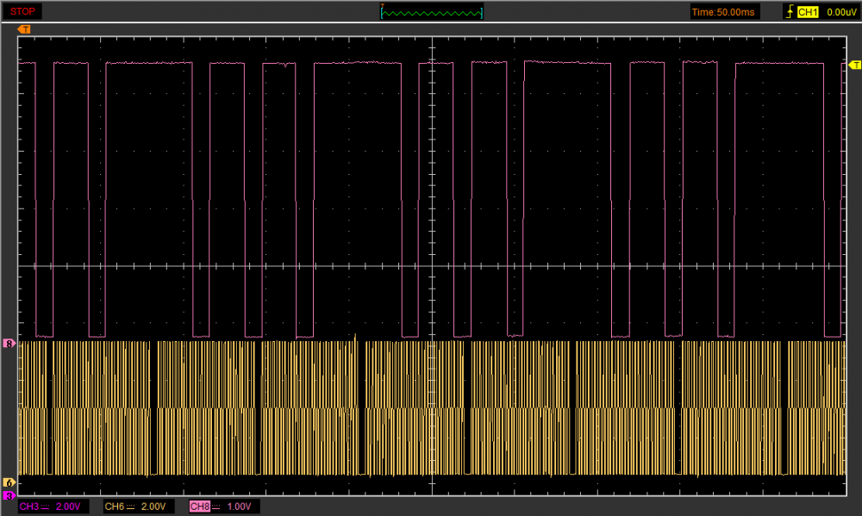Image resolution: width=862 pixels, height=516 pixels.
Task: Click the CH8 DC coupling symbol
Action: coord(217,507)
